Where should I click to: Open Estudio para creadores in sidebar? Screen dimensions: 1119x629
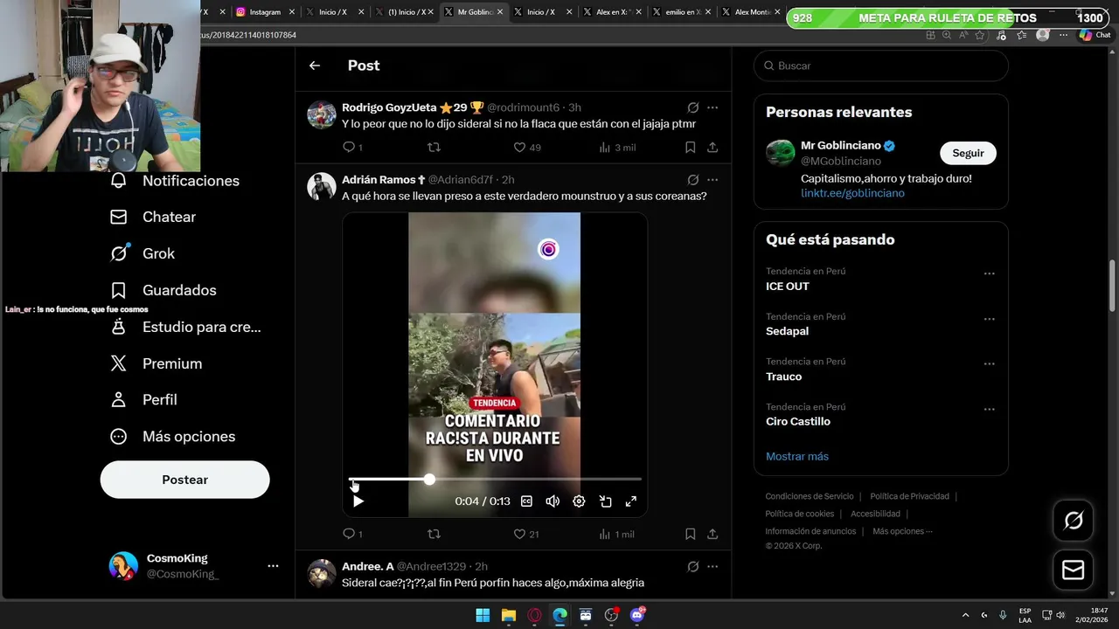coord(186,327)
